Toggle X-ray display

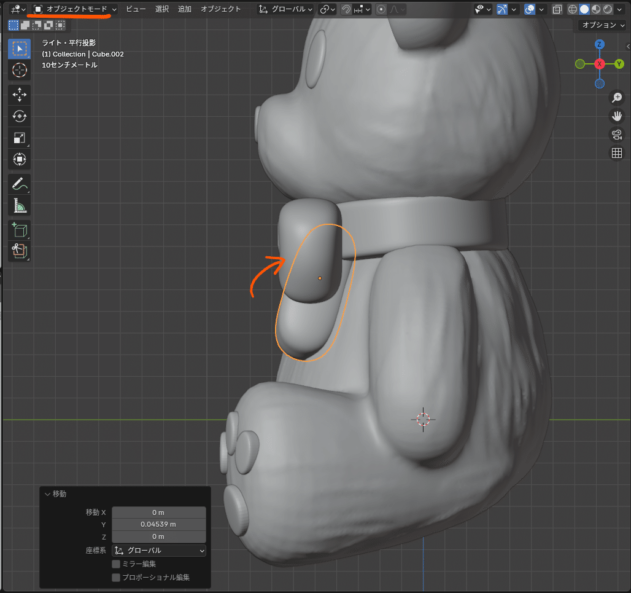point(557,9)
